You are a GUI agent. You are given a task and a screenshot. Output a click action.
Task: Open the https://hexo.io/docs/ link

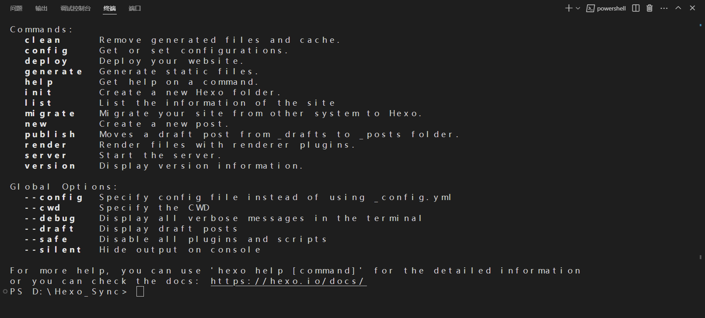(288, 281)
